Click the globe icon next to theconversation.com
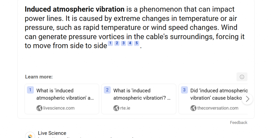Image resolution: width=273 pixels, height=138 pixels. 193,108
